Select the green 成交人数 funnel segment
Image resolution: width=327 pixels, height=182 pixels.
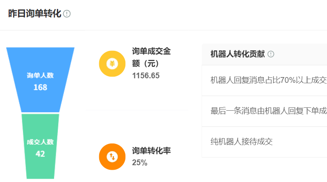click(40, 146)
